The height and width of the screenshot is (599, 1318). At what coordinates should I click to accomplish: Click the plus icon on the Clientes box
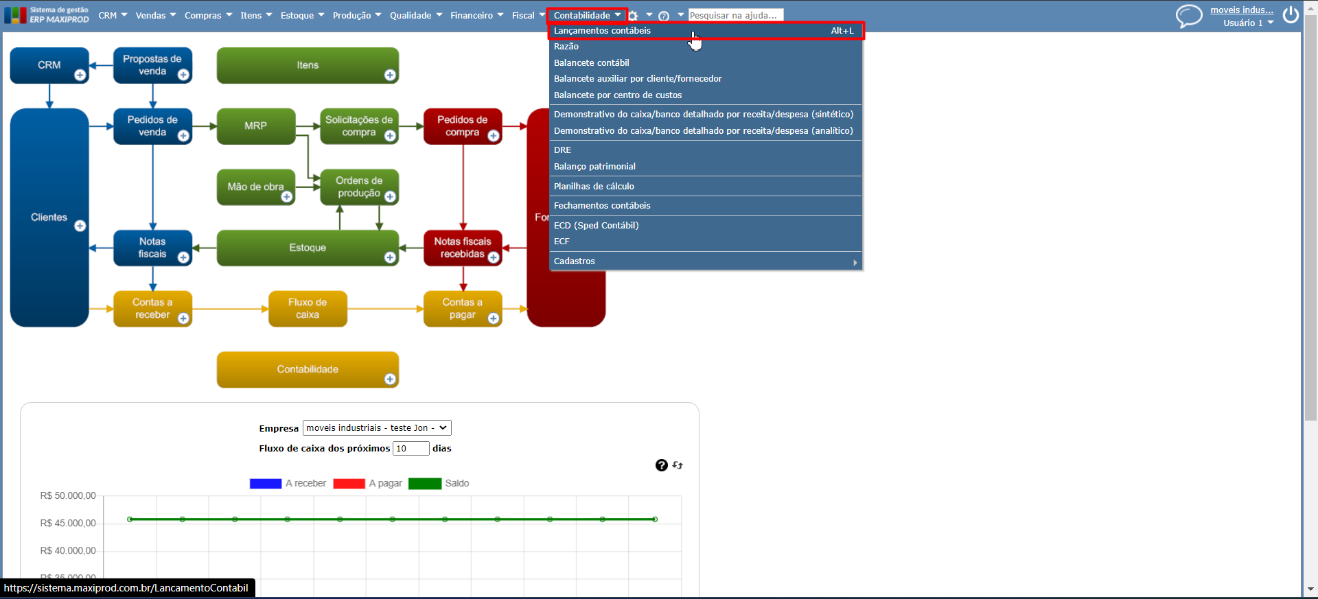click(x=80, y=226)
